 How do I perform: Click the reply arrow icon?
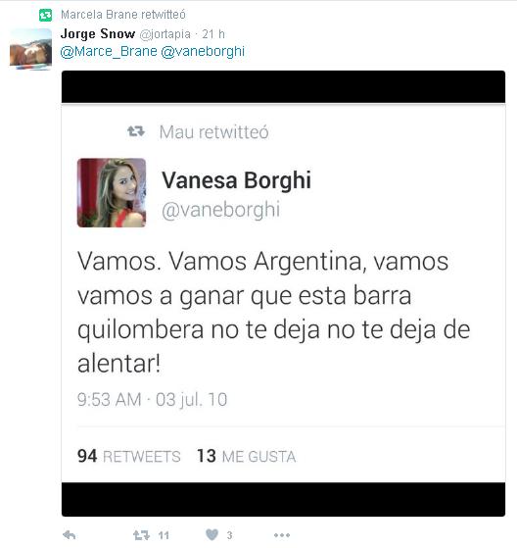pos(70,534)
